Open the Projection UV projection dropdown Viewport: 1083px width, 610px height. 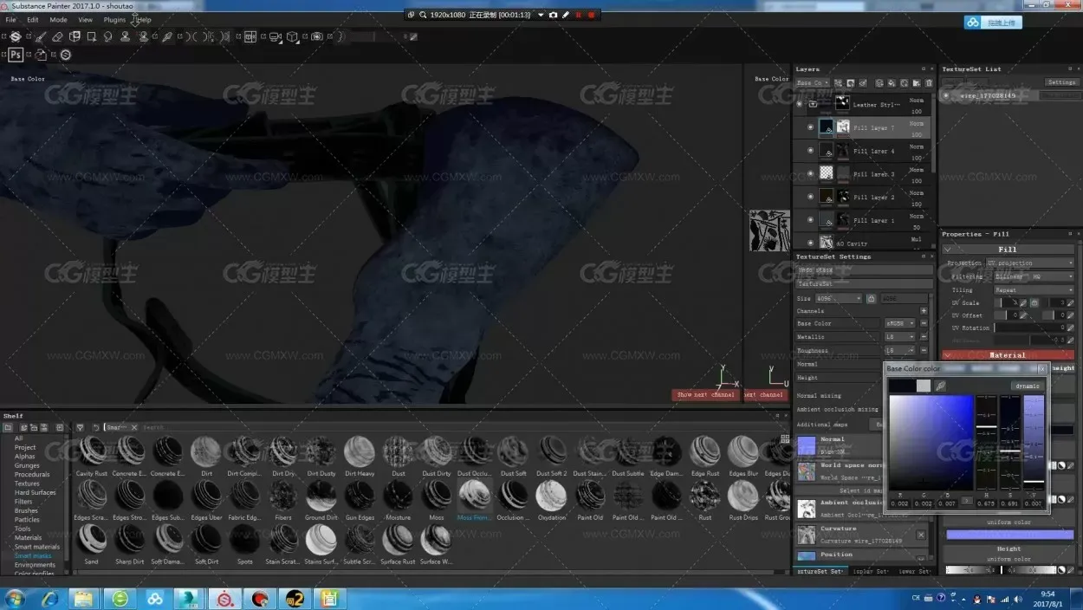[x=1030, y=263]
